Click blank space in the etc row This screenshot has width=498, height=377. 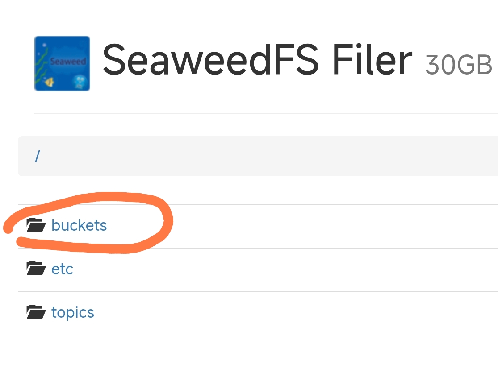[290, 269]
